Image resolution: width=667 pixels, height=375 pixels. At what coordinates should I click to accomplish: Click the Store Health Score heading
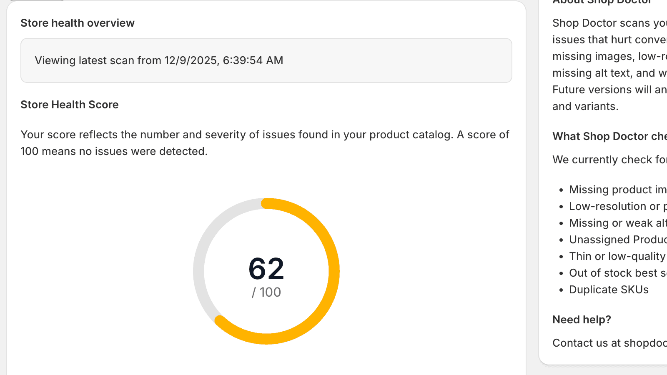tap(70, 105)
